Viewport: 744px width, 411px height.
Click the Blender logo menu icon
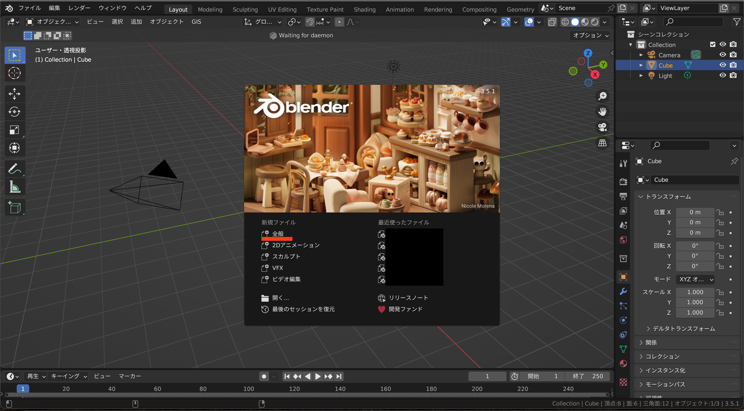pos(9,8)
